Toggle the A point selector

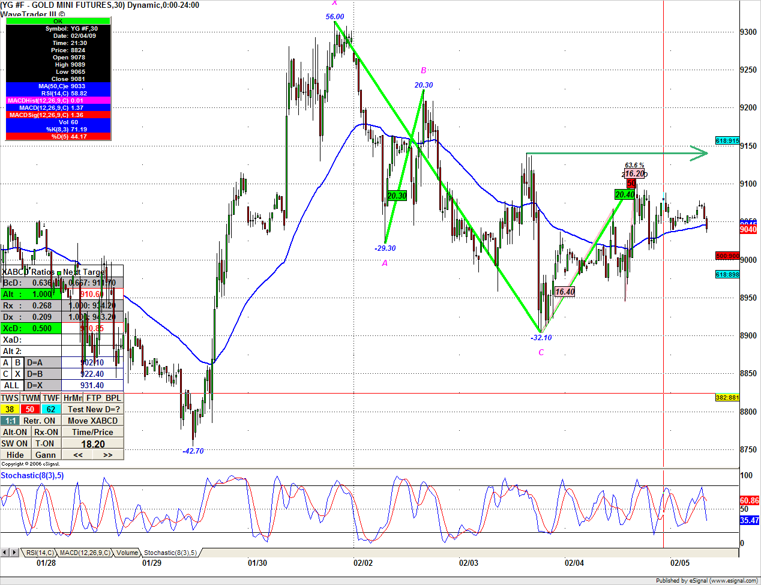tap(6, 362)
